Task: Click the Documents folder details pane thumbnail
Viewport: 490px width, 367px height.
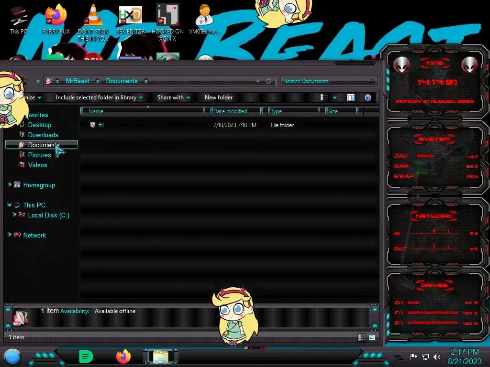Action: pos(21,317)
